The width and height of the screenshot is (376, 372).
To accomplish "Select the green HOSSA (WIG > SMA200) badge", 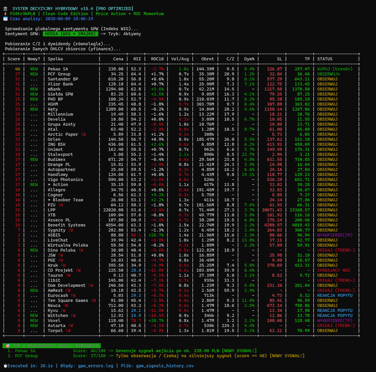I will coord(70,34).
